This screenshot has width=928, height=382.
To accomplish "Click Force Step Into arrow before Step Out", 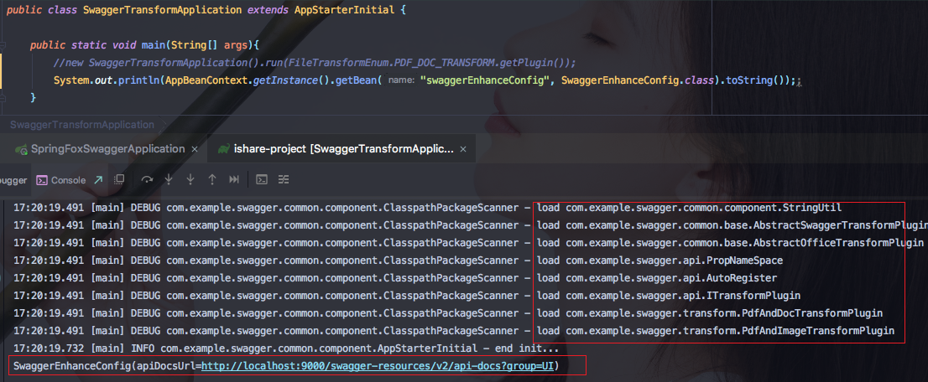I will click(x=190, y=180).
